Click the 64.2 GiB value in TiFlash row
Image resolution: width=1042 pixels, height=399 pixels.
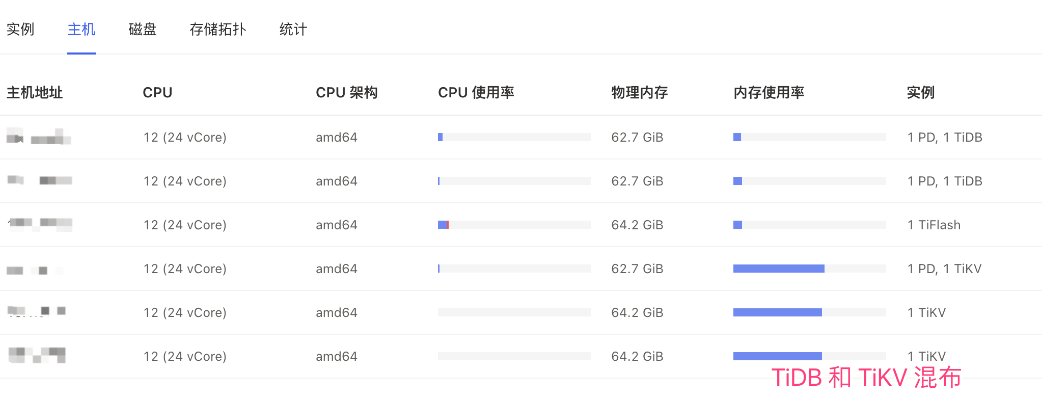tap(637, 225)
